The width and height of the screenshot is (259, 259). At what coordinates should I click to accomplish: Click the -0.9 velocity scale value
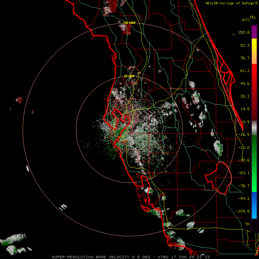pos(245,122)
